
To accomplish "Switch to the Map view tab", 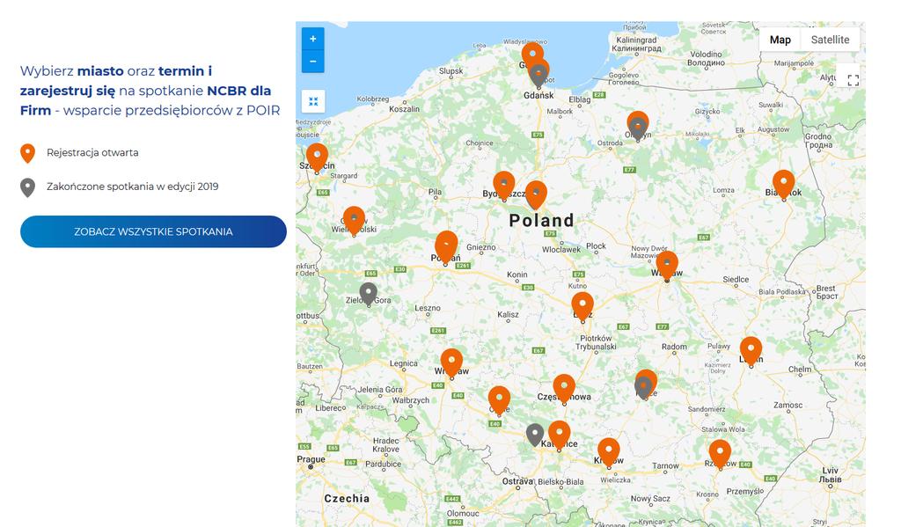I will 780,40.
